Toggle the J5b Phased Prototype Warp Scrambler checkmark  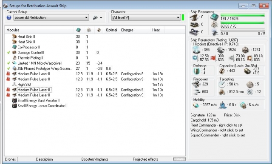pyautogui.click(x=8, y=68)
